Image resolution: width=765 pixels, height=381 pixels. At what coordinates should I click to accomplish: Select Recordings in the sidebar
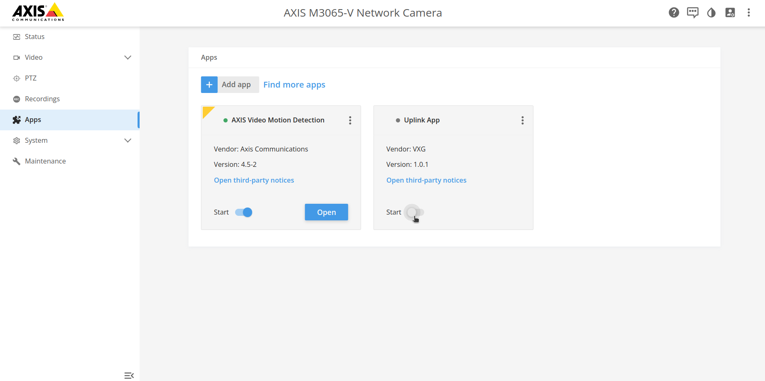pos(42,99)
